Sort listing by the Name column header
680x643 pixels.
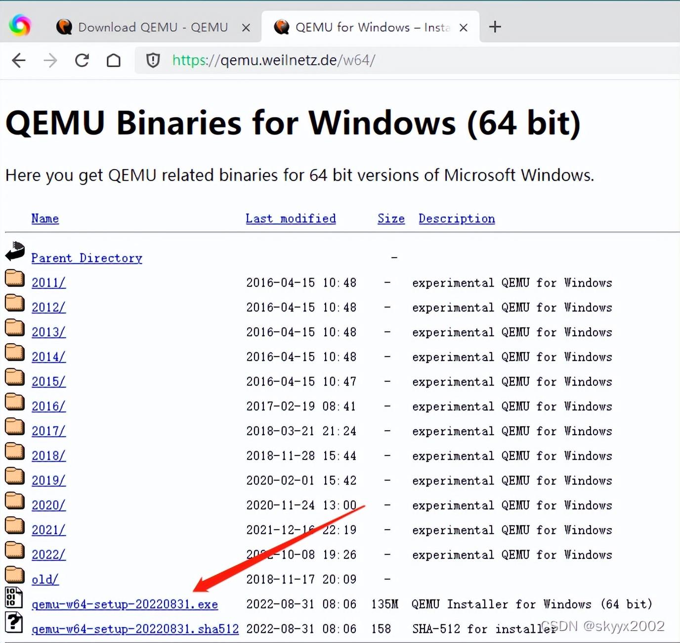tap(45, 219)
